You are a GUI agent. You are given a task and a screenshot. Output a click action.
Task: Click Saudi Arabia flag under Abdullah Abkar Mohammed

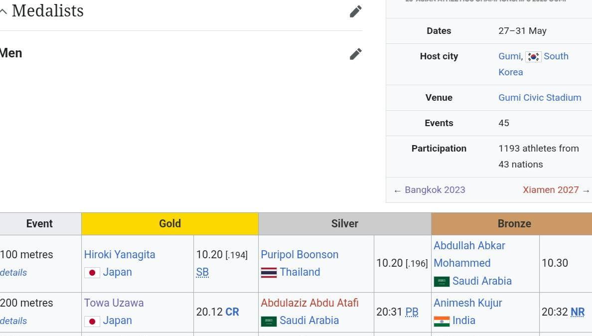click(x=442, y=282)
